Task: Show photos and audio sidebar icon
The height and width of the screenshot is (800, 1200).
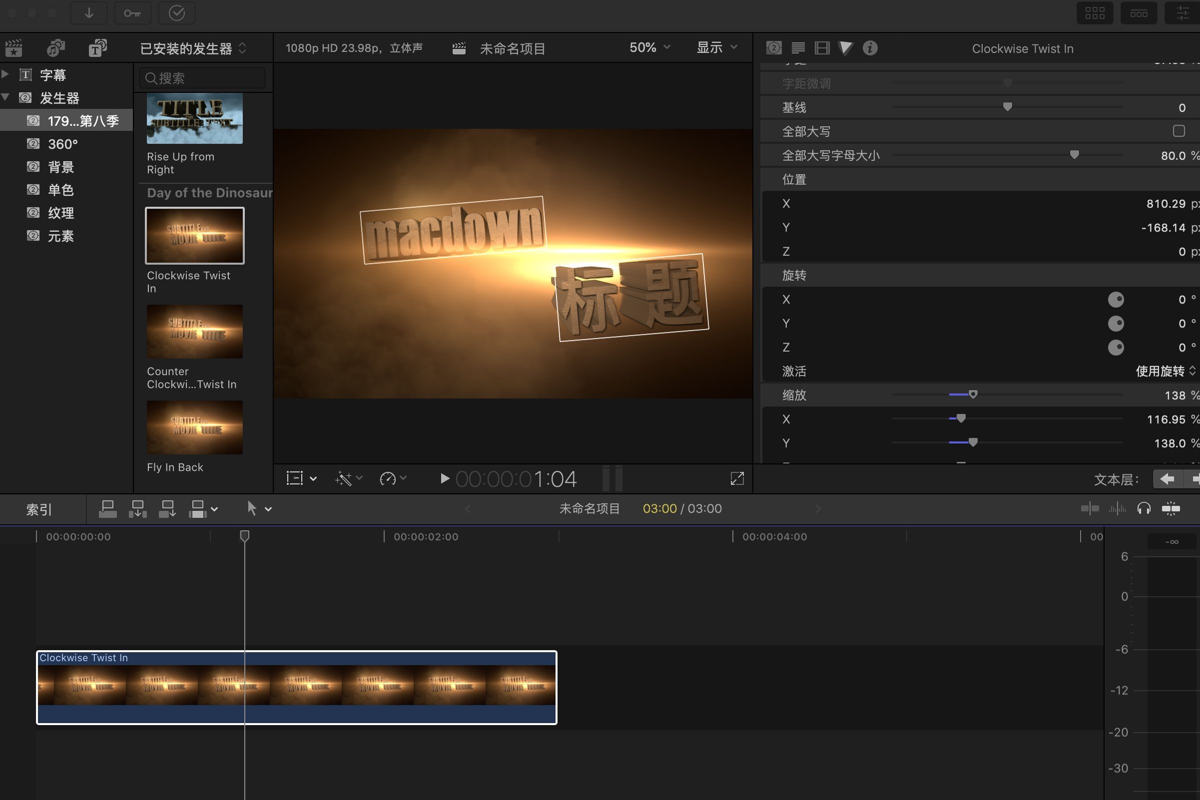Action: click(55, 48)
